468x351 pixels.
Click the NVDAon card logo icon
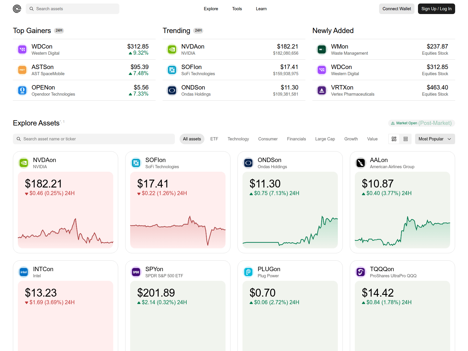[24, 163]
